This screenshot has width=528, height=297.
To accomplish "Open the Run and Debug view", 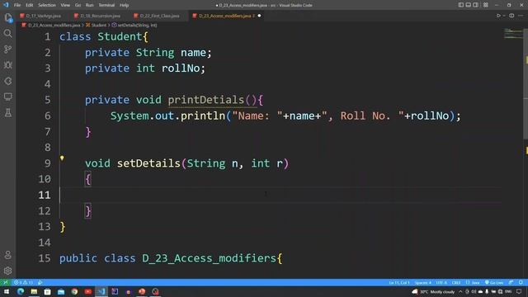I will point(7,65).
